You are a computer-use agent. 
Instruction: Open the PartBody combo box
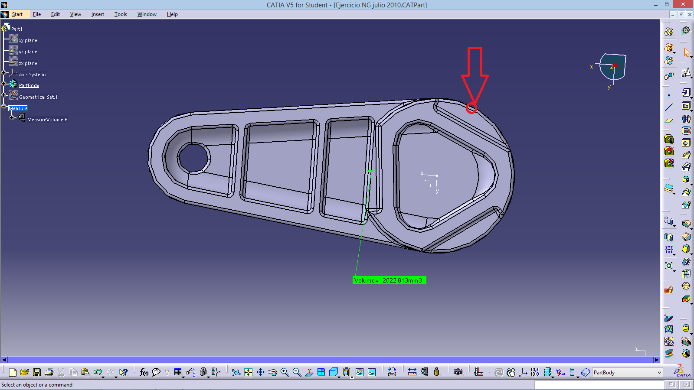(x=627, y=373)
